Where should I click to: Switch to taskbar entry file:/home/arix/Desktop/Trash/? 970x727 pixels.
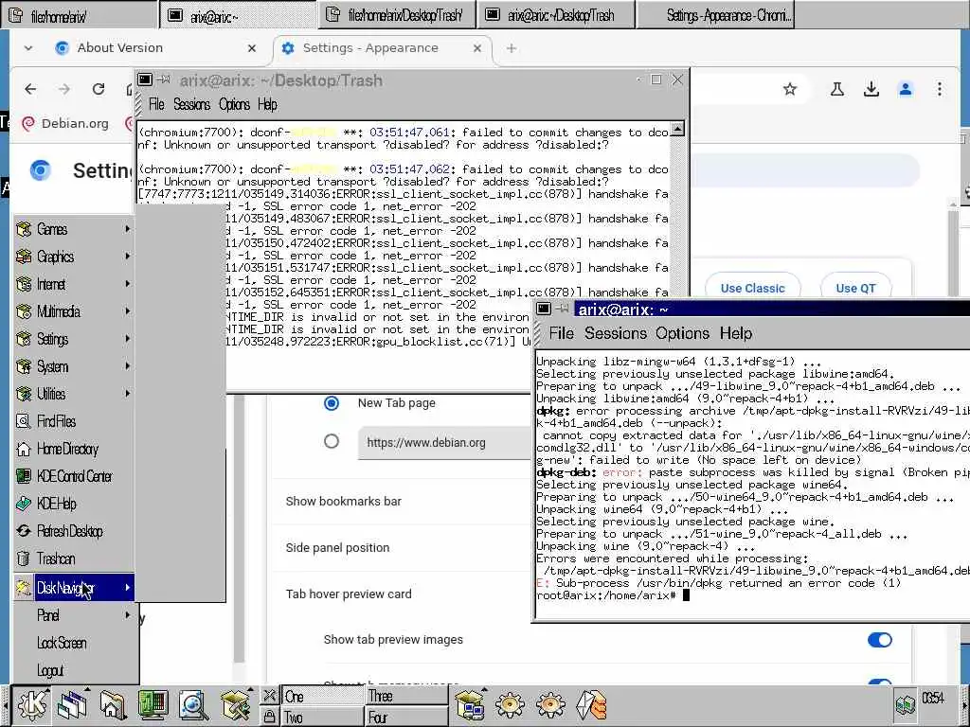pyautogui.click(x=397, y=15)
